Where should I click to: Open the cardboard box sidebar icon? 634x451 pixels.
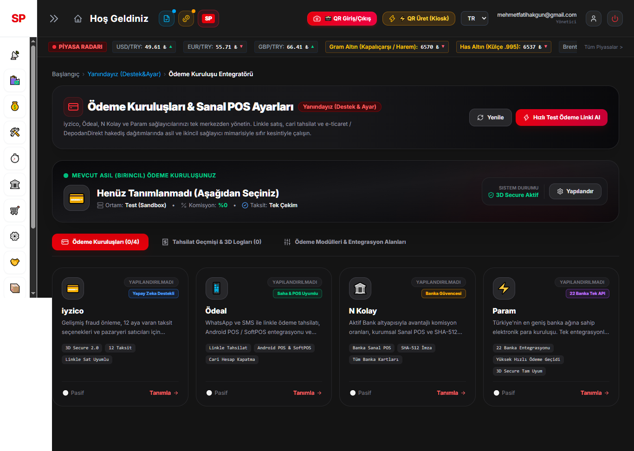[15, 288]
